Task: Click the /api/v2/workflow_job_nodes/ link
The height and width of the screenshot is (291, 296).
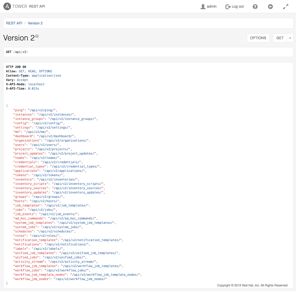Action: pyautogui.click(x=80, y=279)
